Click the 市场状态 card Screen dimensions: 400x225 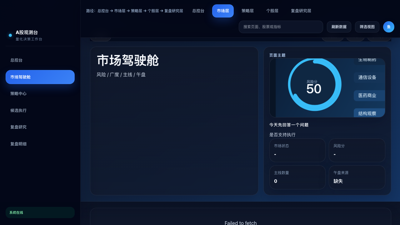[297, 150]
